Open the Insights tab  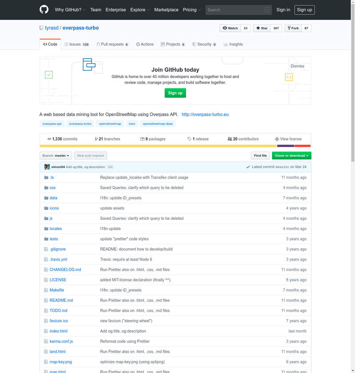[x=233, y=44]
